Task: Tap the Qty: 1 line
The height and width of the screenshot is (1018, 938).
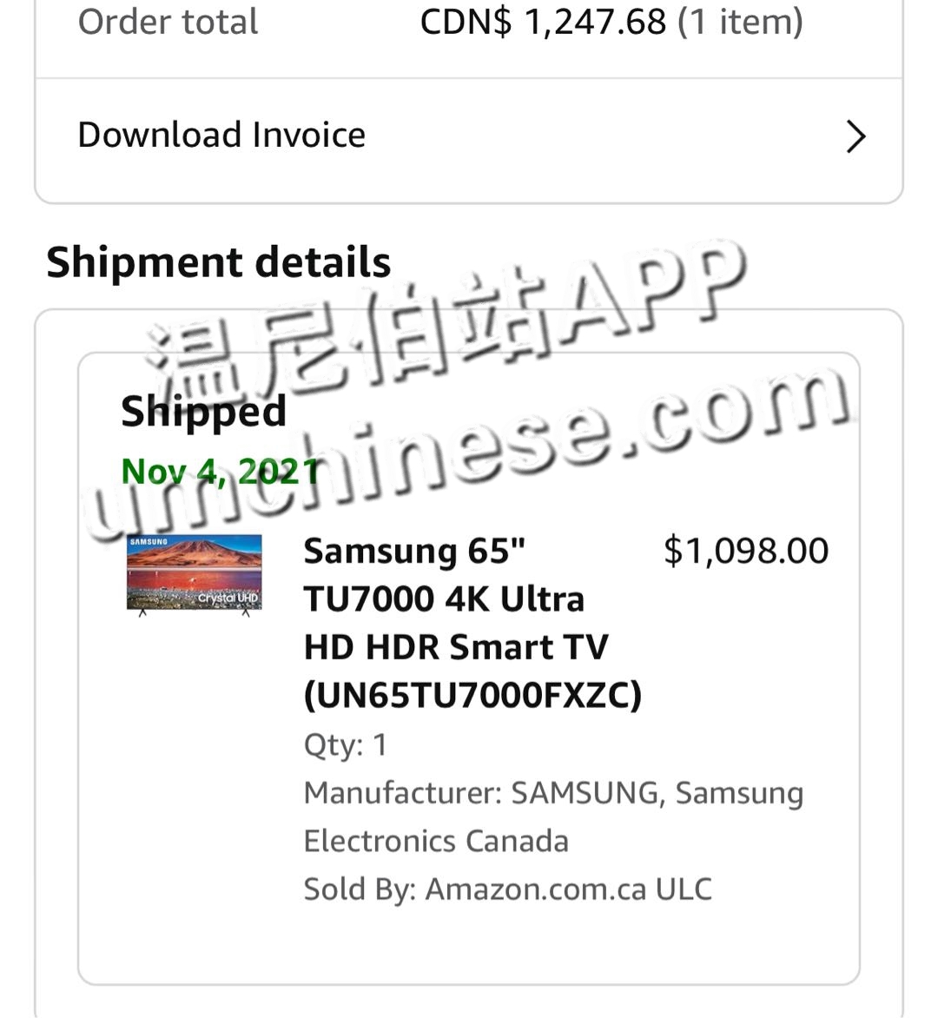Action: pos(346,745)
